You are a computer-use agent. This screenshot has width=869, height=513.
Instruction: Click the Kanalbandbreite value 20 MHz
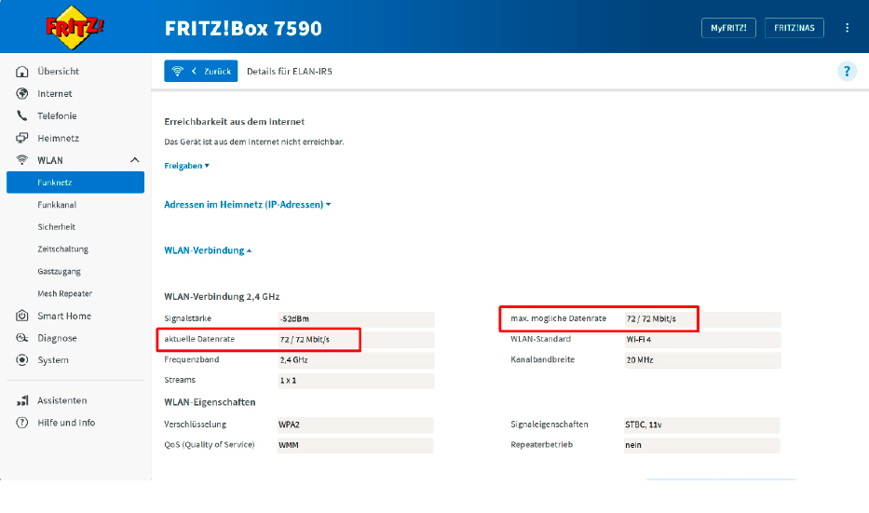[702, 359]
